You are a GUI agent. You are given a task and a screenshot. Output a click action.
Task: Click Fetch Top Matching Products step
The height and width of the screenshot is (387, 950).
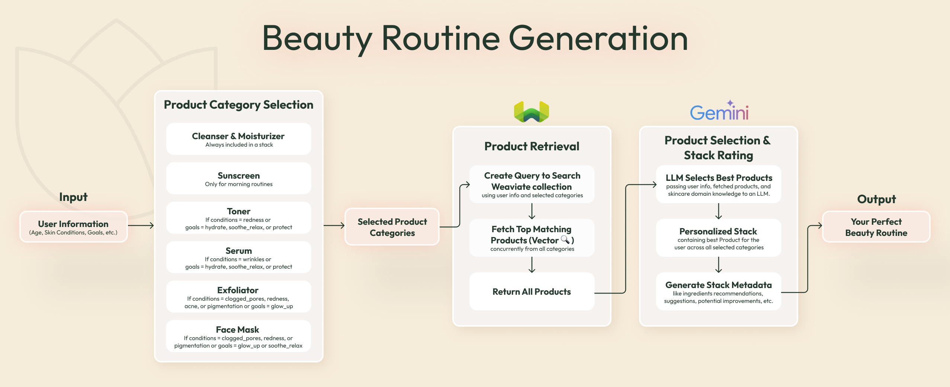coord(532,238)
